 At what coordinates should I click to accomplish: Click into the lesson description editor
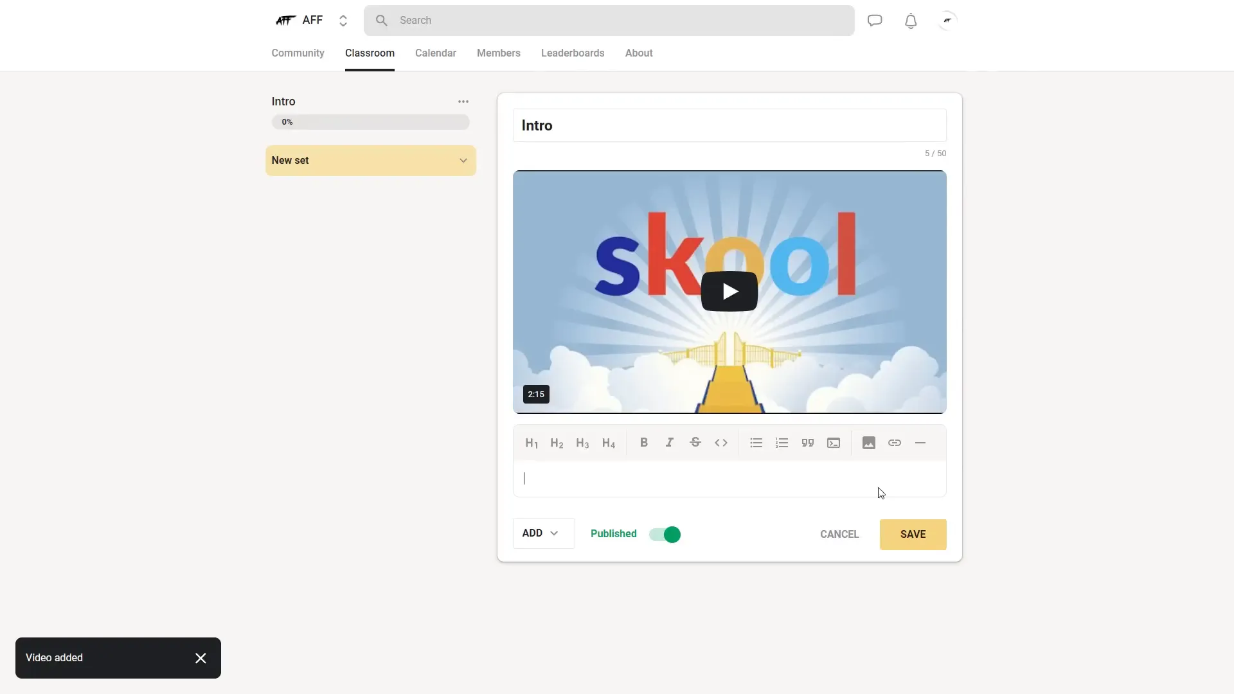[729, 479]
